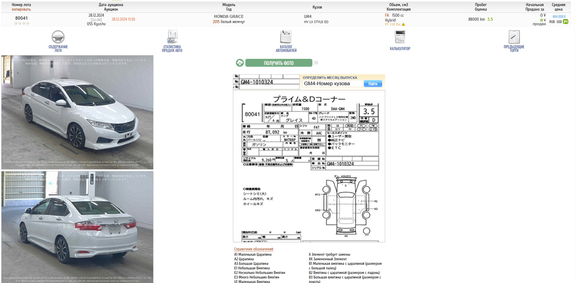The height and width of the screenshot is (283, 575).
Task: Click the Статистика продаж авто label
Action: (x=172, y=48)
